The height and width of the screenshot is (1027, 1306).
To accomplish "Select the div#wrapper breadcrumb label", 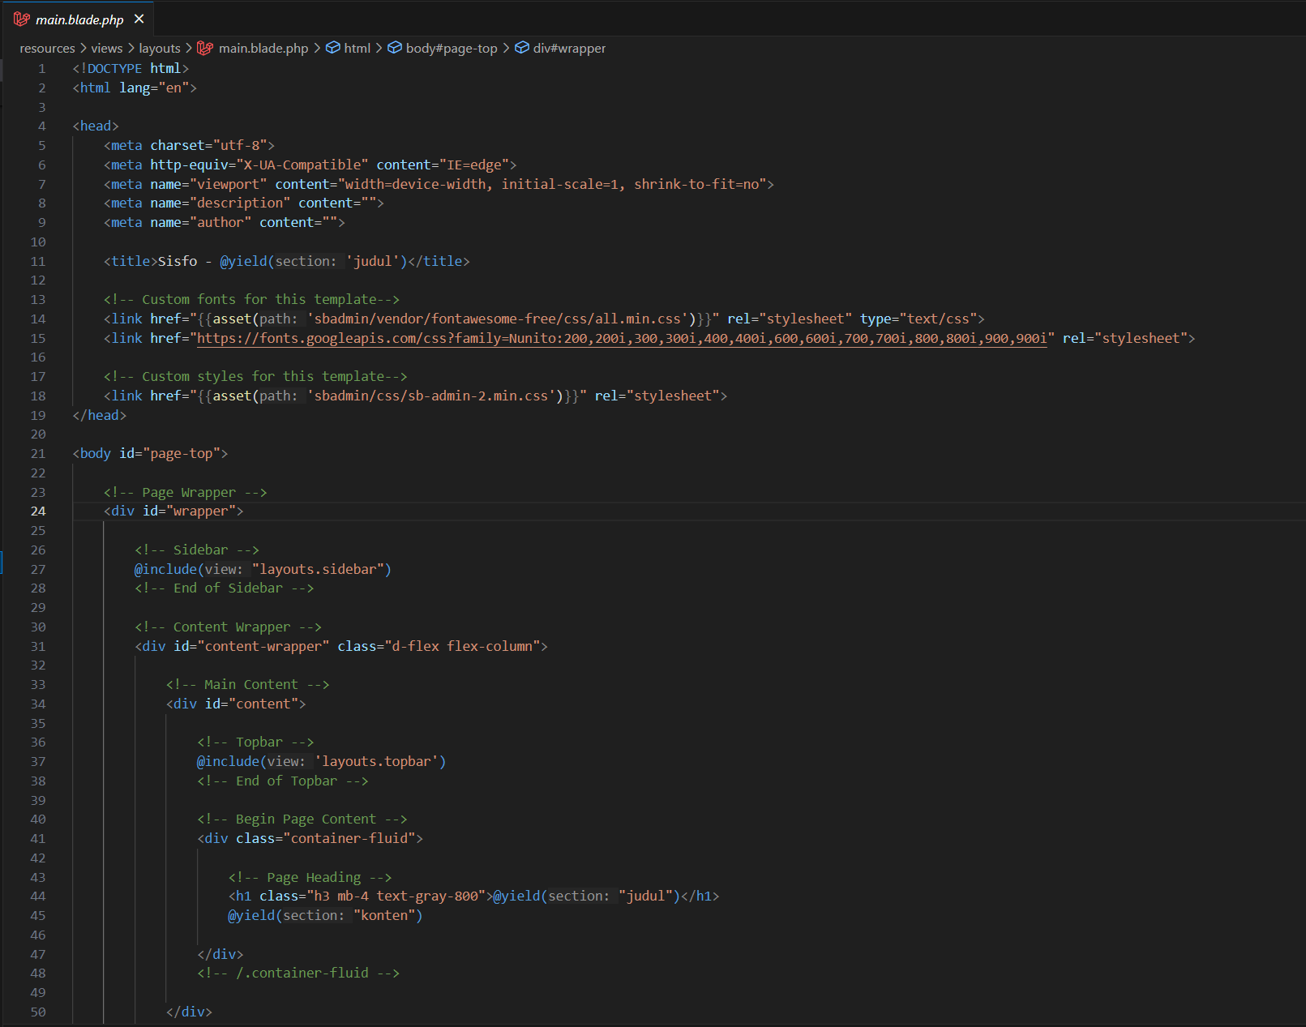I will (x=569, y=48).
